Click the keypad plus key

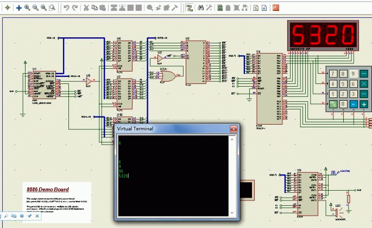pos(364,104)
